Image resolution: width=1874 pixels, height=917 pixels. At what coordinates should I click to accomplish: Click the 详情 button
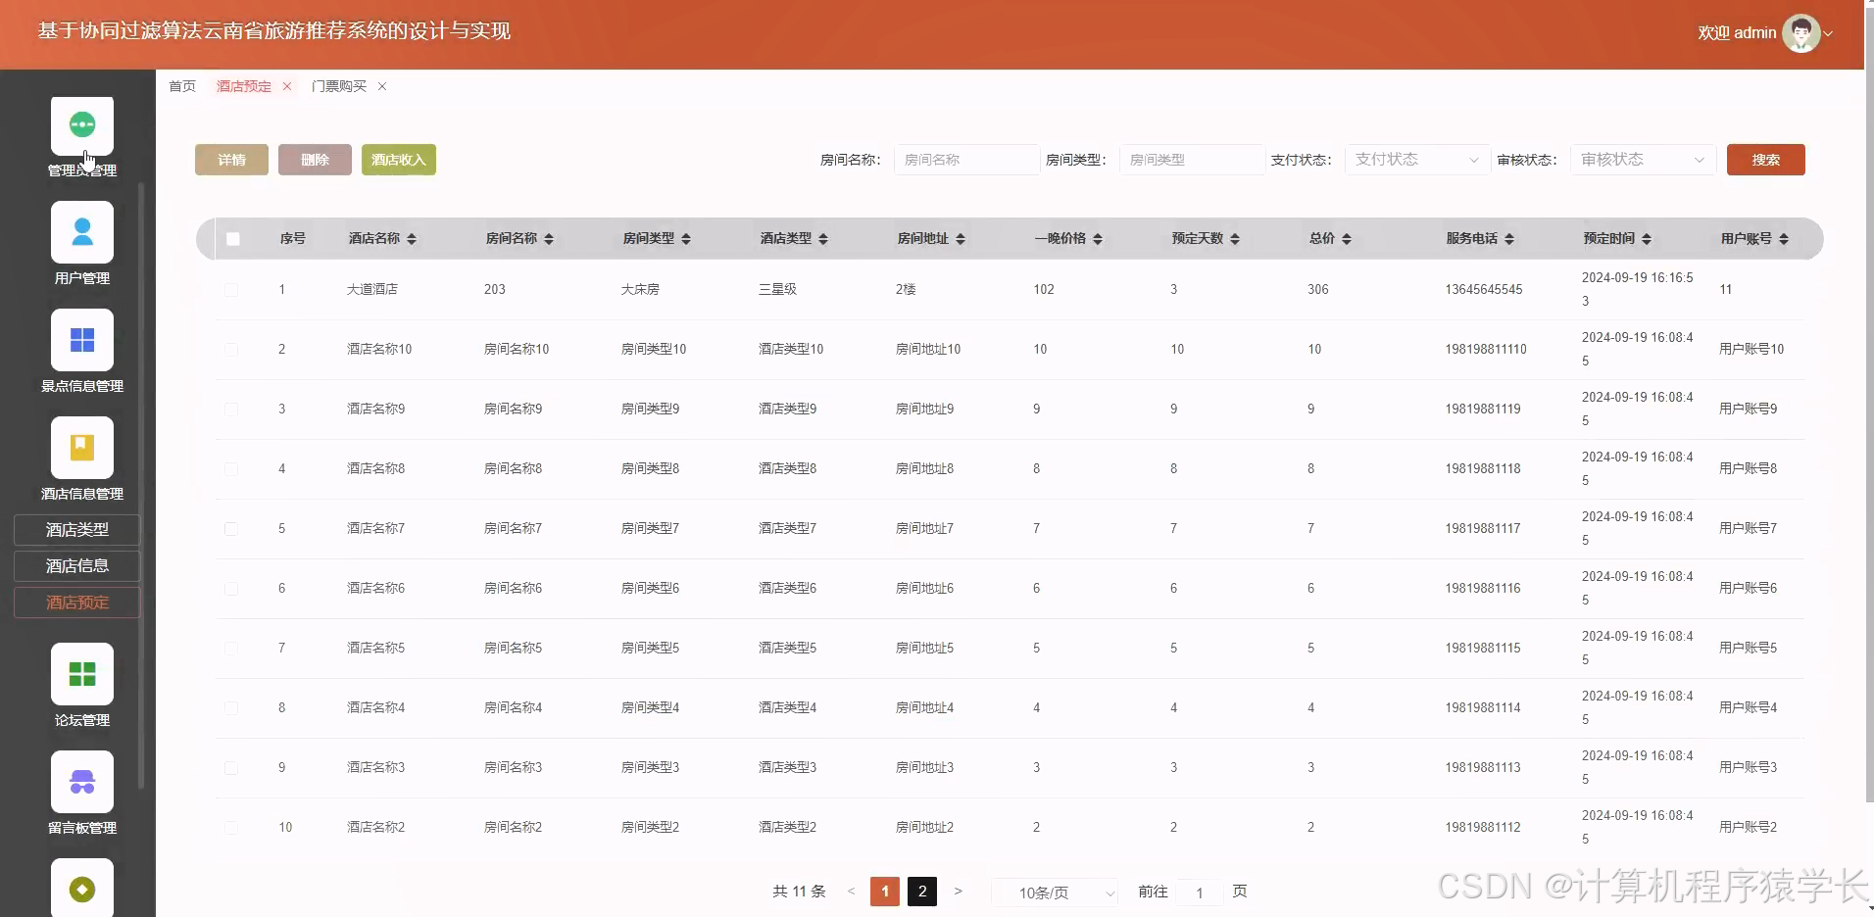click(231, 160)
